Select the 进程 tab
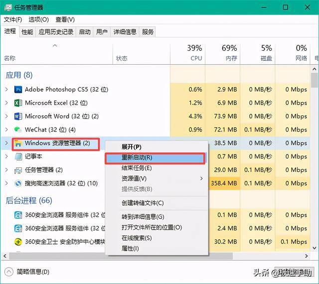 point(10,31)
